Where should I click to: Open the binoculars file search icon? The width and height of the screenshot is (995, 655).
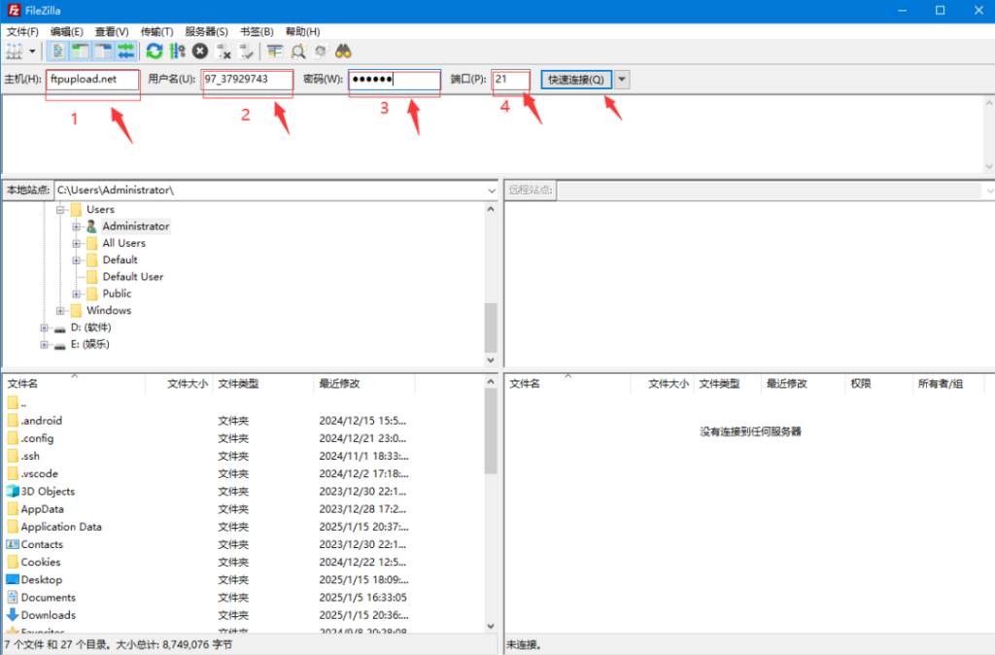pyautogui.click(x=343, y=51)
